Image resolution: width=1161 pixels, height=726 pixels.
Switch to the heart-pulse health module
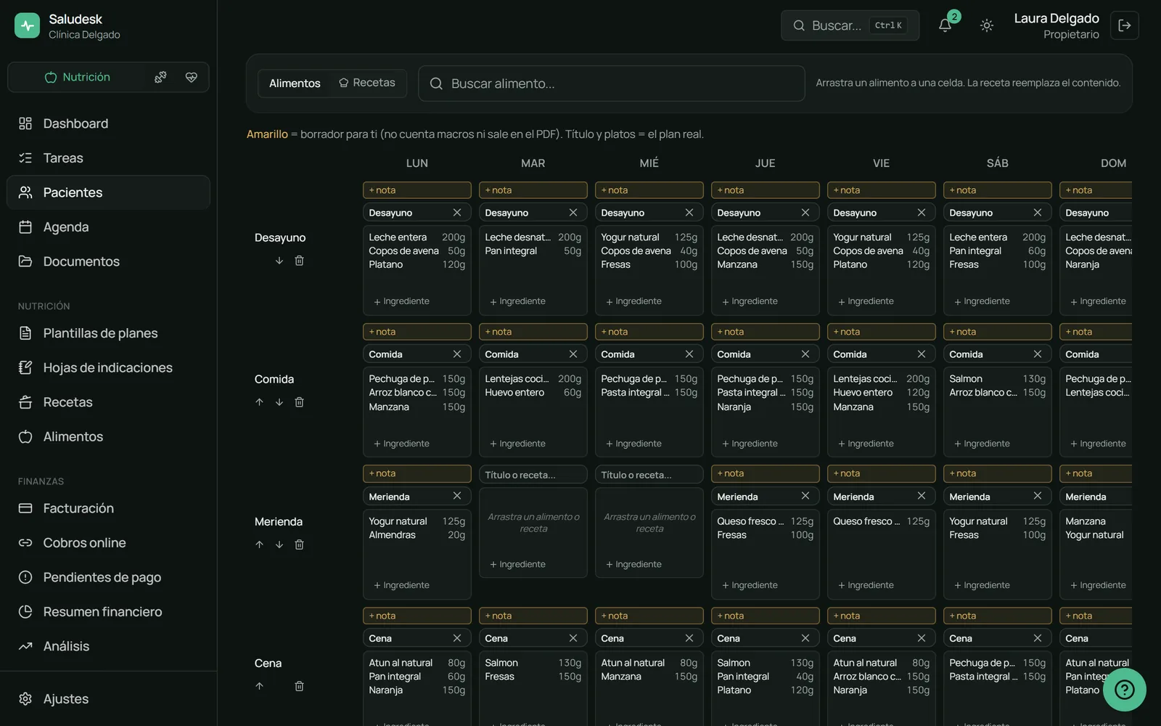(x=192, y=77)
